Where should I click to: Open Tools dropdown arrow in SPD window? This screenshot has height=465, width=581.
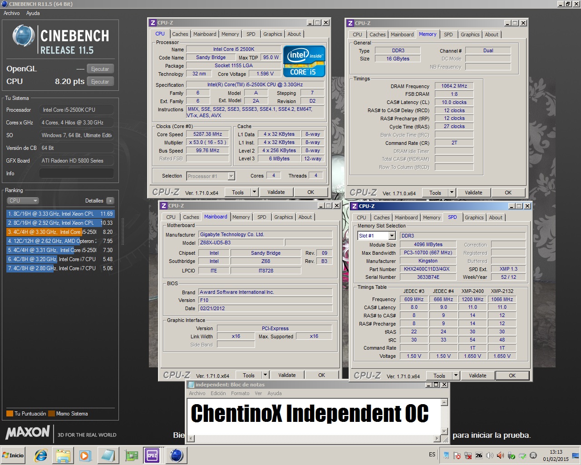(x=456, y=376)
